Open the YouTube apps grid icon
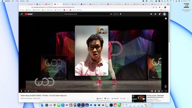 [x=155, y=14]
